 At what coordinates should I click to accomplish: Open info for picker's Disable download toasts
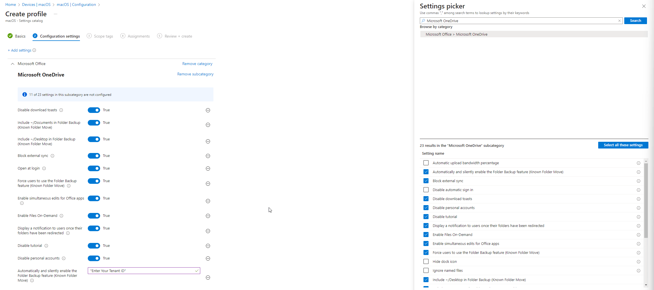pyautogui.click(x=639, y=199)
